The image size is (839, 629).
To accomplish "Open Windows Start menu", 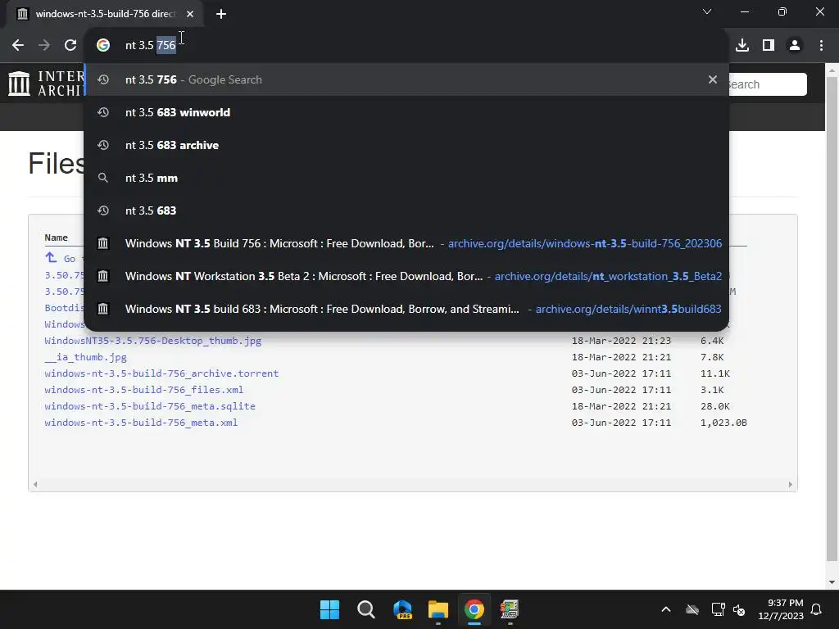I will pos(329,609).
